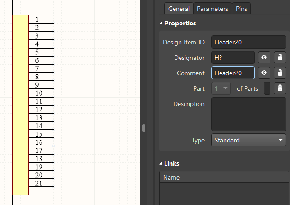Screen dimensions: 290x205
Task: Focus the Comment field with Header20
Action: pos(233,73)
